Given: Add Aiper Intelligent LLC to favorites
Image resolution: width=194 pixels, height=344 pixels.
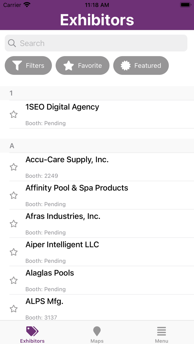Looking at the screenshot, I should point(14,252).
